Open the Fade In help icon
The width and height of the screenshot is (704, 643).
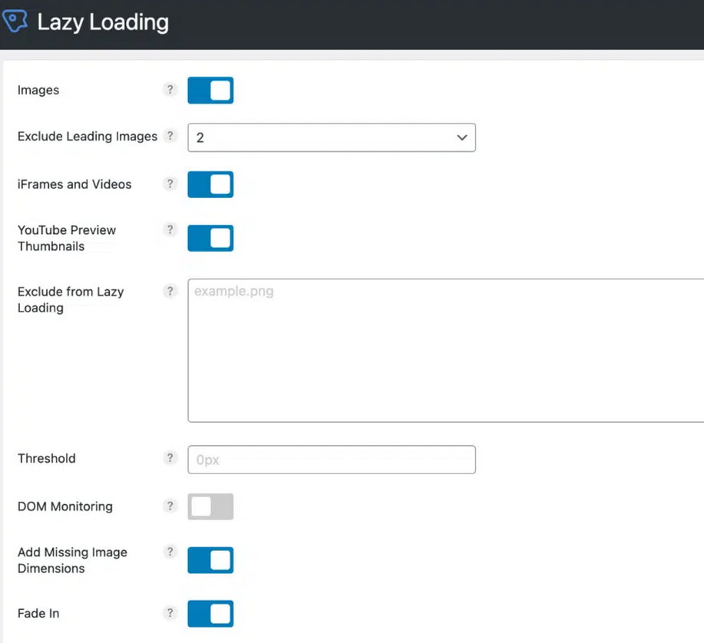tap(170, 613)
